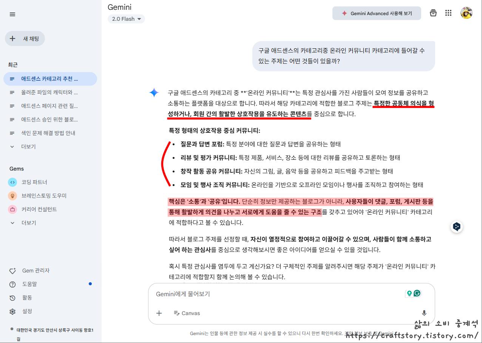Open the 브레인스토밍 도우미 gem

tap(50, 196)
